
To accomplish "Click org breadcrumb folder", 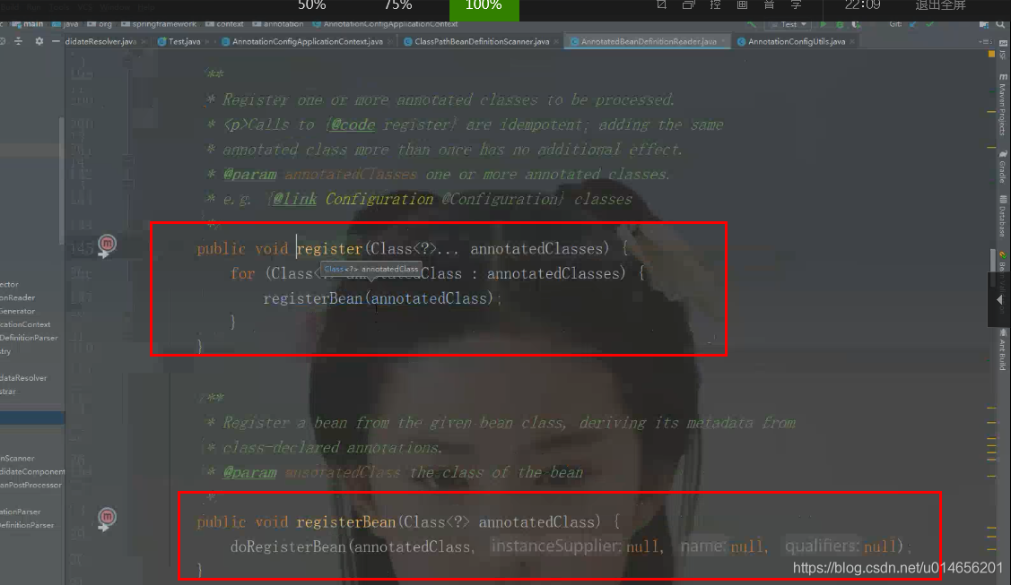I will [x=100, y=24].
